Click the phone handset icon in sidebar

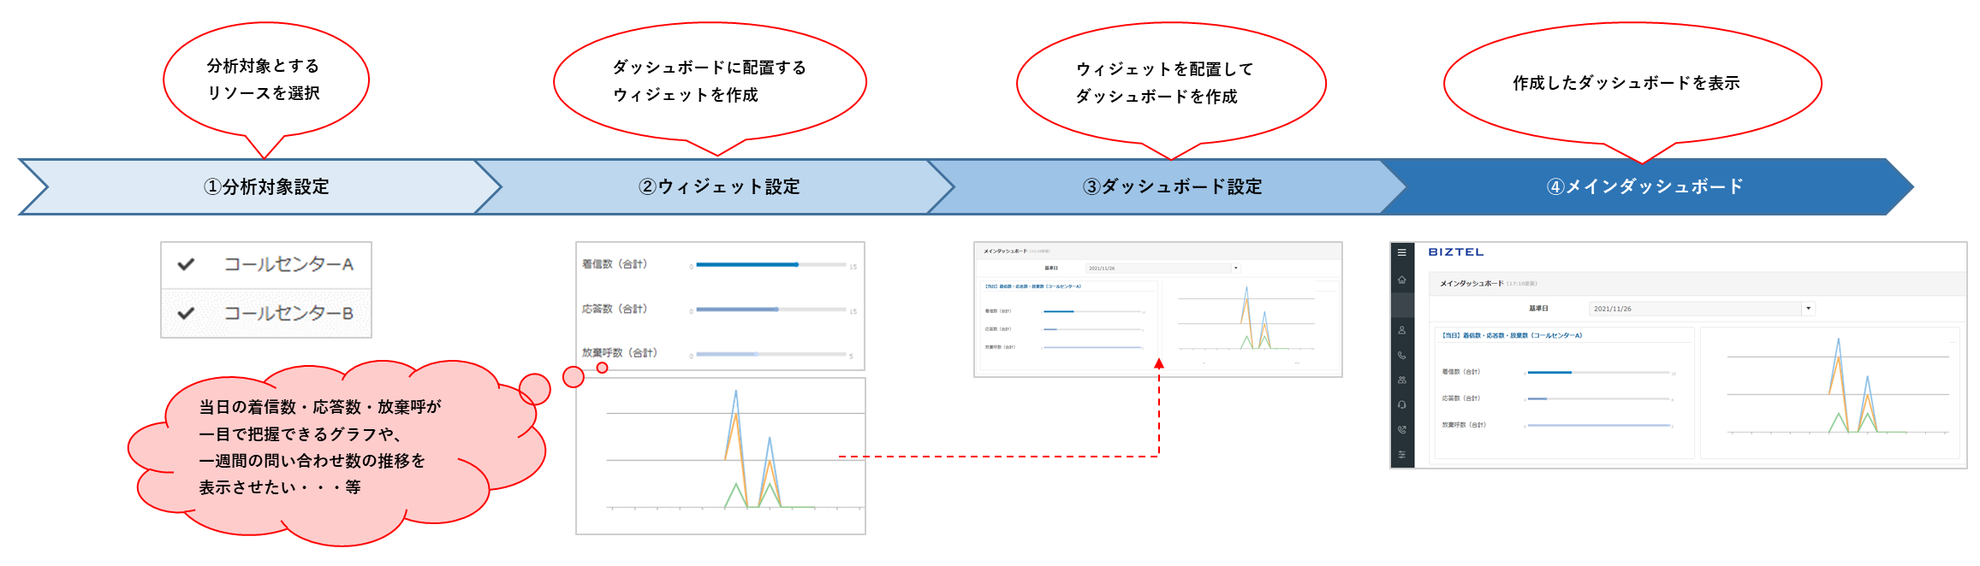(1401, 355)
